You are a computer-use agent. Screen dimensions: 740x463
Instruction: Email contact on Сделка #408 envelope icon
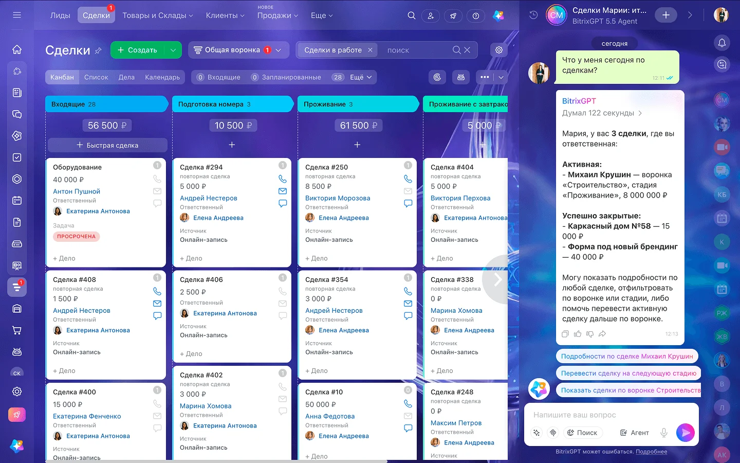point(157,304)
